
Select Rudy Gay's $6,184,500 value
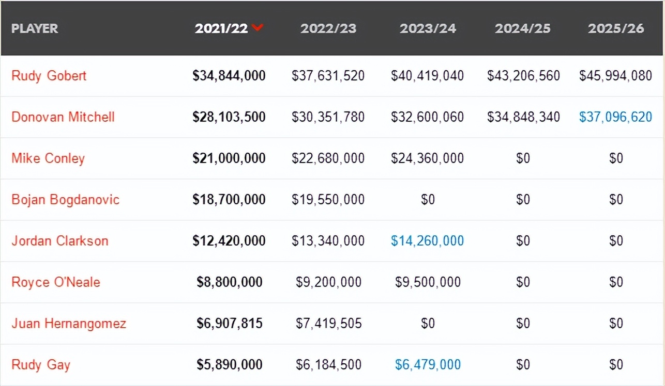(x=328, y=365)
